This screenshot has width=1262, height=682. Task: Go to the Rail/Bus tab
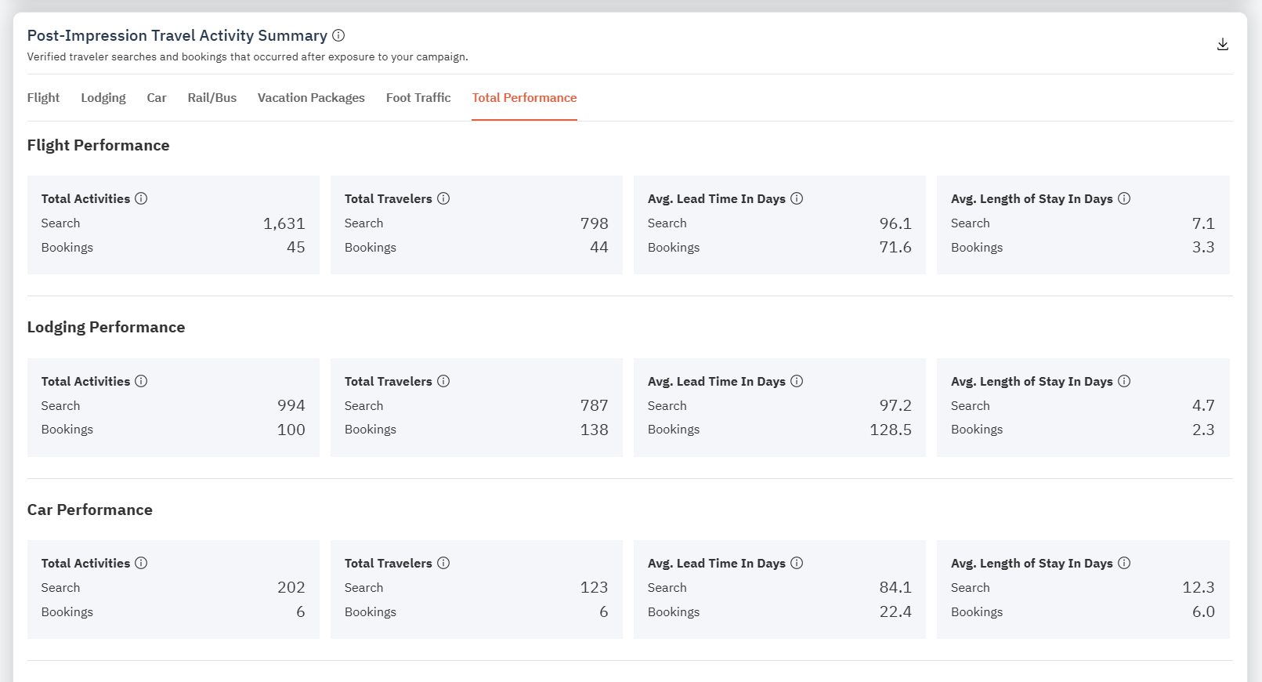tap(212, 98)
